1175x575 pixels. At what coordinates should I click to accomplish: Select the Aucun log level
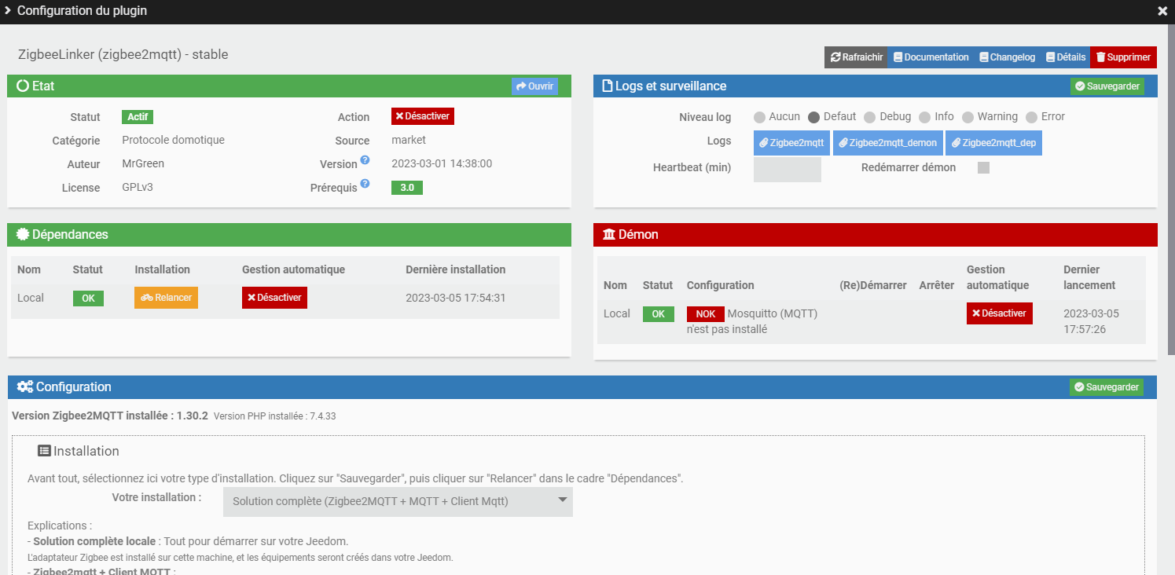pos(759,117)
